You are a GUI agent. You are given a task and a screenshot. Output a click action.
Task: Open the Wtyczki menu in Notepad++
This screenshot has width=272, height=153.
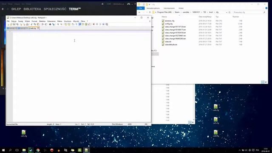(76, 21)
